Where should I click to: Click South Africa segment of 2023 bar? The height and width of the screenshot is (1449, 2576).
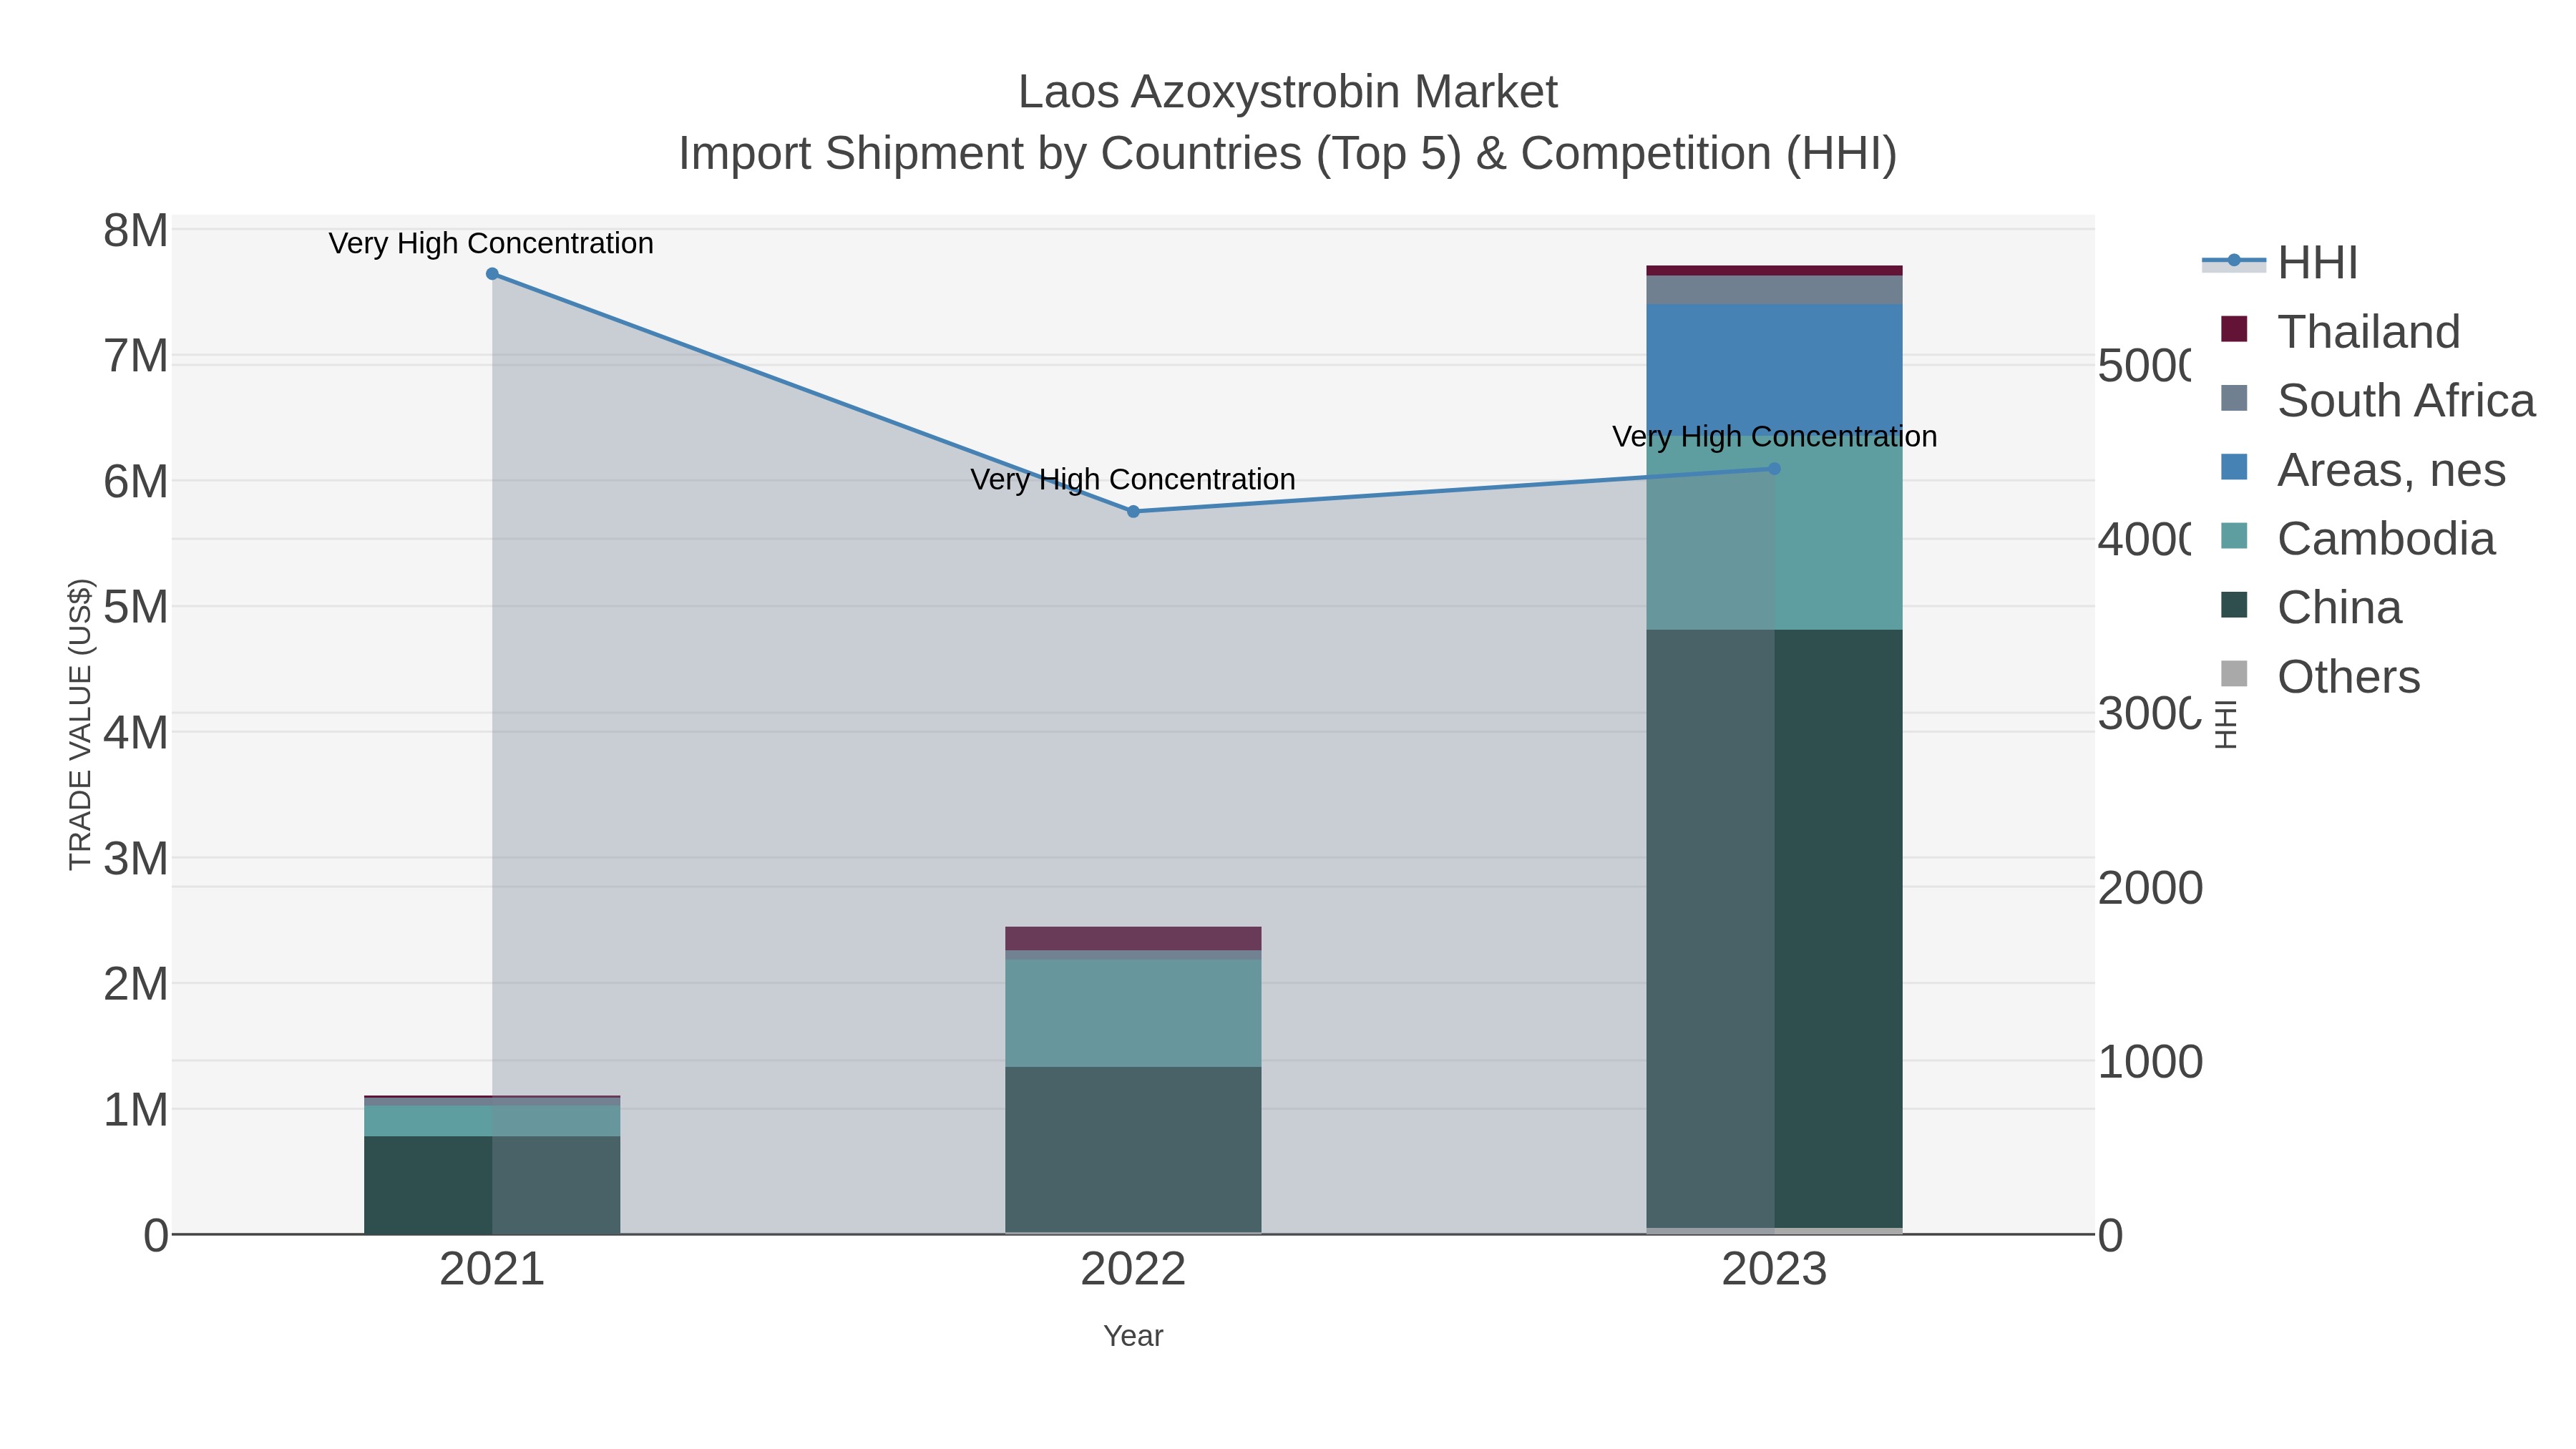coord(1774,290)
